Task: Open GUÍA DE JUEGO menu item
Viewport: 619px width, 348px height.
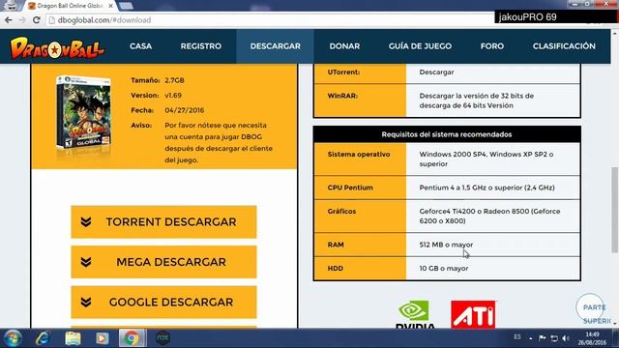Action: 420,46
